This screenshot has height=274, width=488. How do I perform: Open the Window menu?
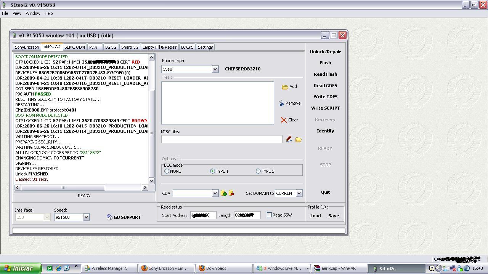[x=33, y=13]
